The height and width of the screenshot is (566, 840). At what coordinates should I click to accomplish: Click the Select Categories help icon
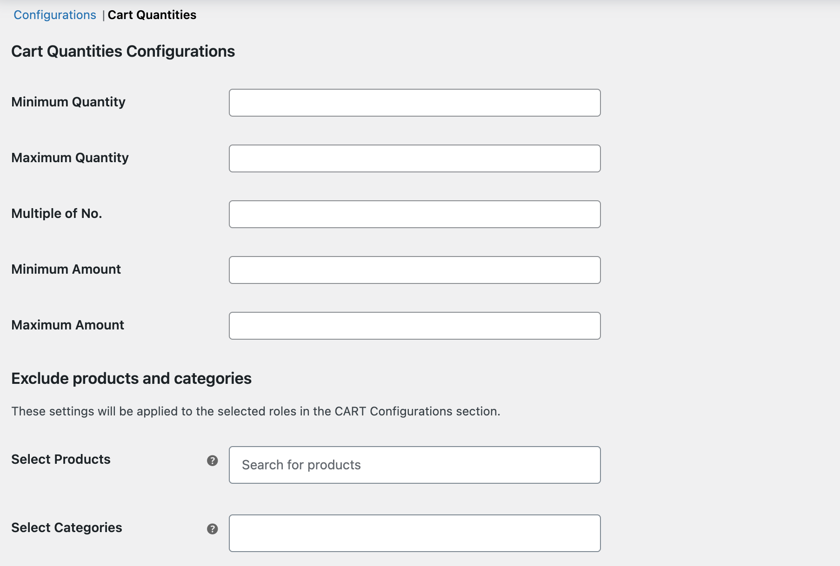[x=213, y=528]
